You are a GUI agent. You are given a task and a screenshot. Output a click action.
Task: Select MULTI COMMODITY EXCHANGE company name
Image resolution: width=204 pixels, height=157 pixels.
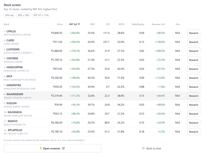(x=20, y=80)
